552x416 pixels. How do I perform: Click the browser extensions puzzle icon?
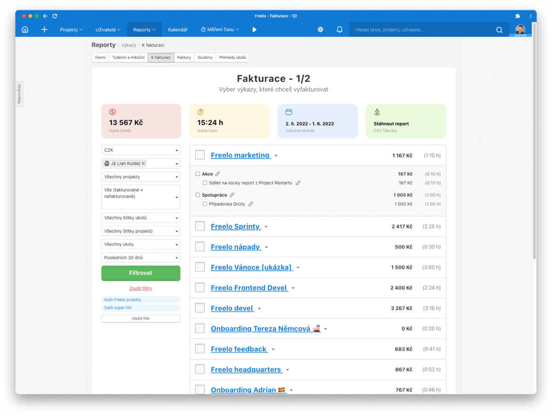point(517,16)
